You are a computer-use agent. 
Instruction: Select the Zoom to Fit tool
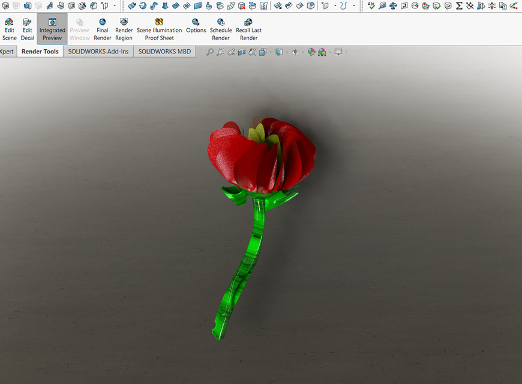coord(210,52)
